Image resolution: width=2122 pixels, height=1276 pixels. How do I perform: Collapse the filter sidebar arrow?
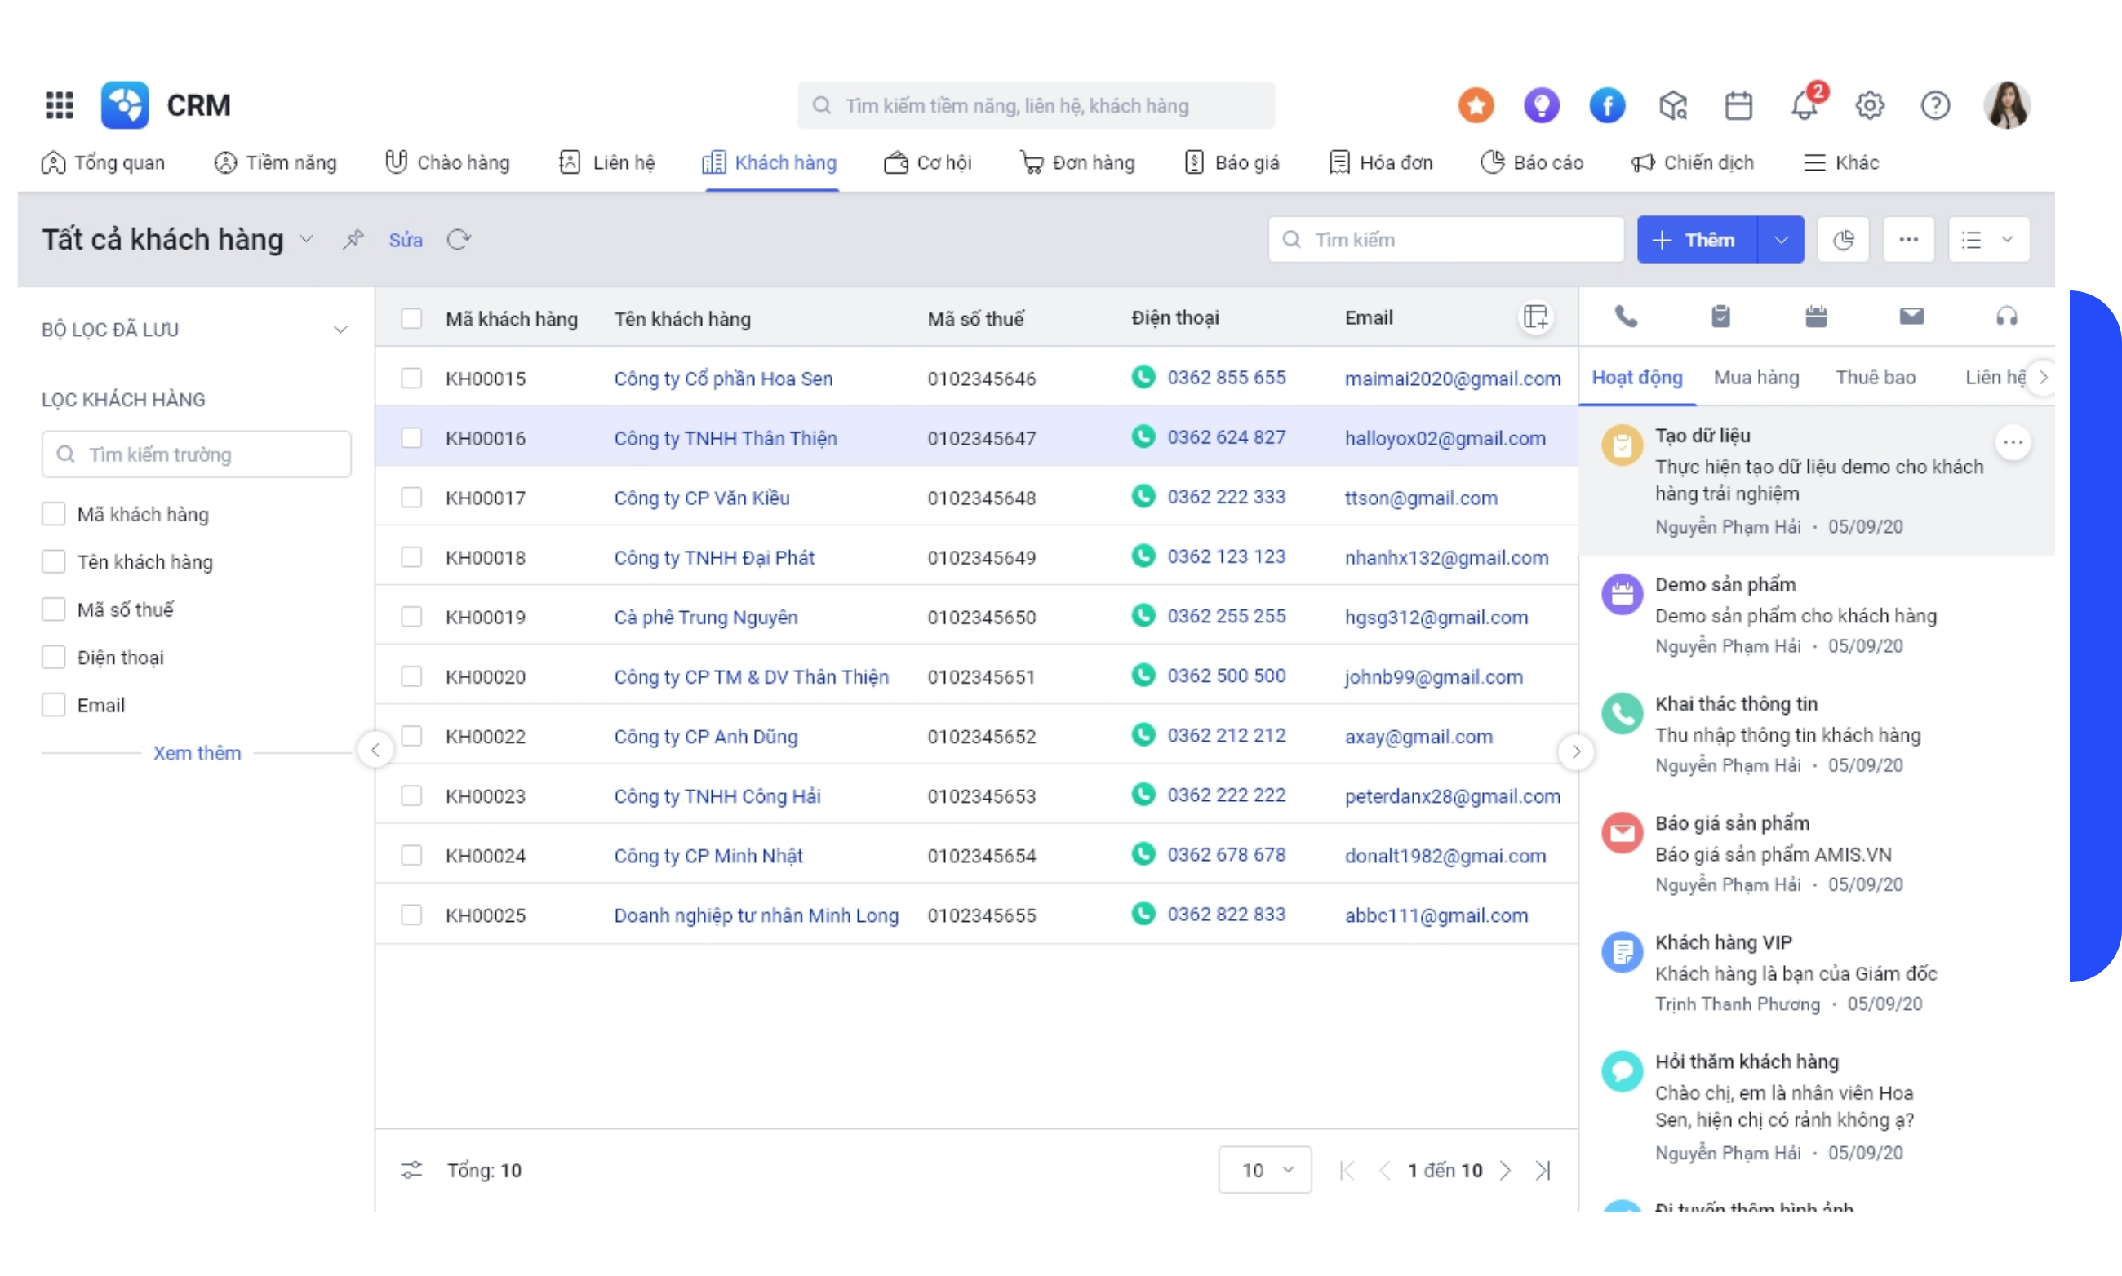375,751
